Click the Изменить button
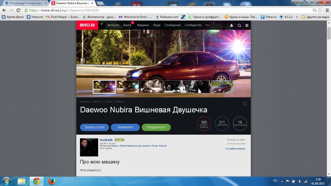This screenshot has width=331, height=186. coord(125,127)
